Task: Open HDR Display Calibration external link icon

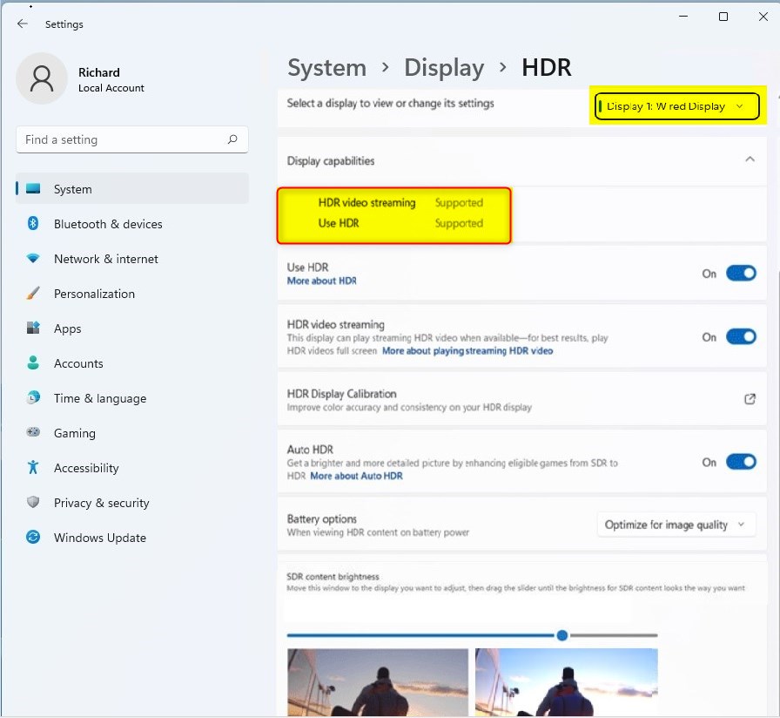Action: (x=750, y=399)
